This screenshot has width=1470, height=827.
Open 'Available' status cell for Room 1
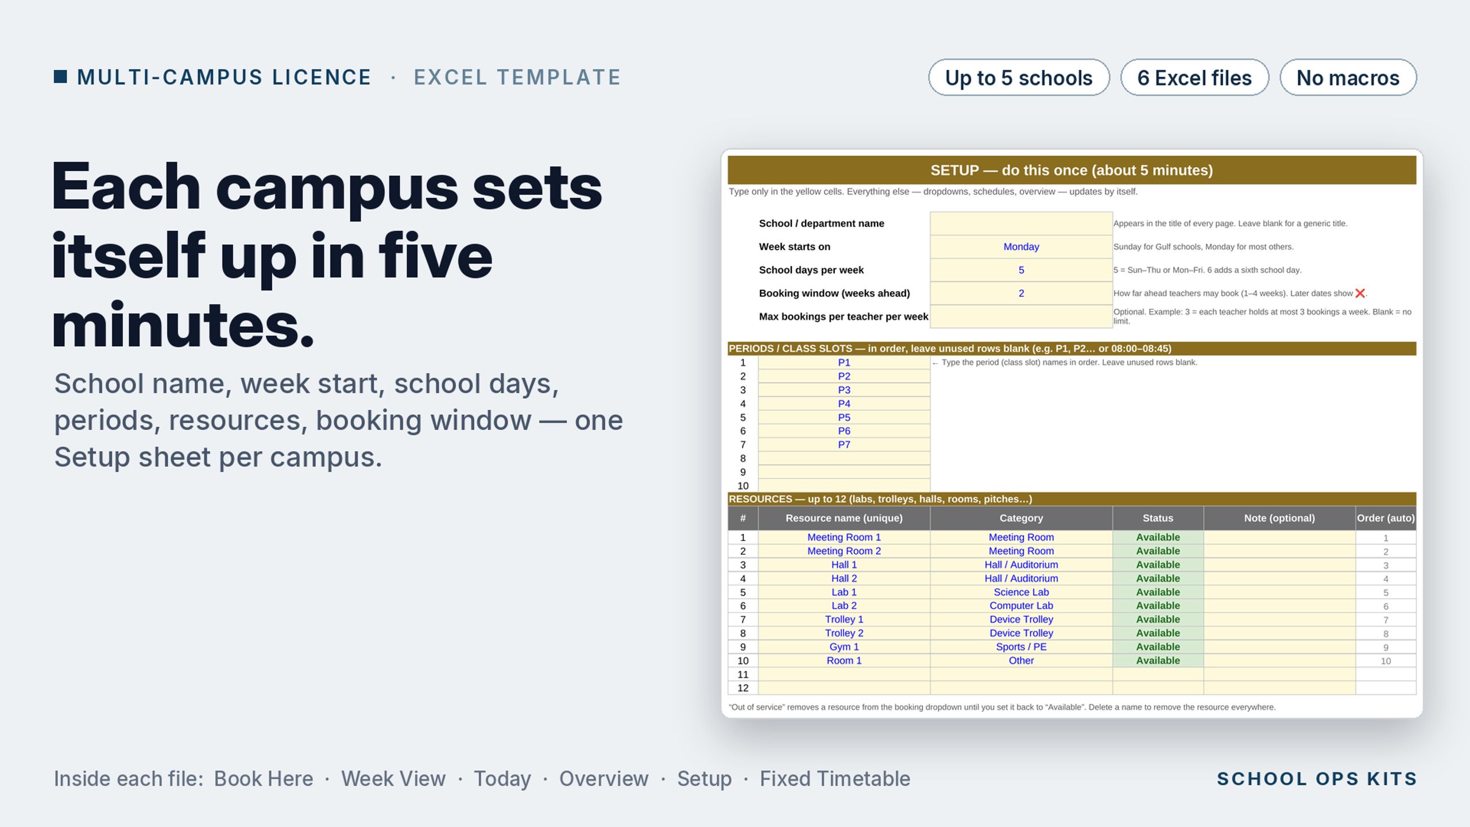coord(1158,660)
